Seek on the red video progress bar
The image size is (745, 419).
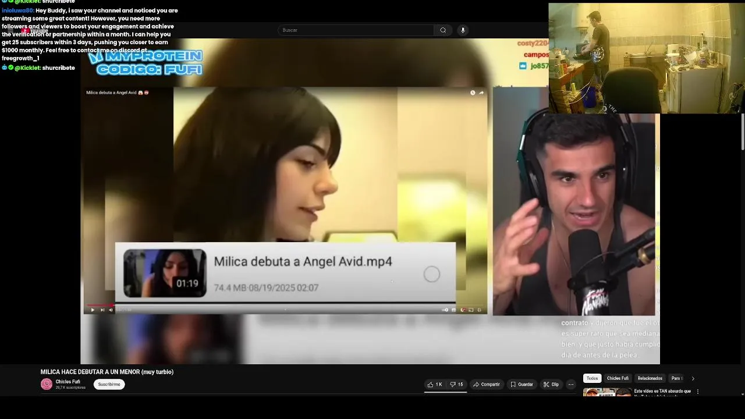285,304
